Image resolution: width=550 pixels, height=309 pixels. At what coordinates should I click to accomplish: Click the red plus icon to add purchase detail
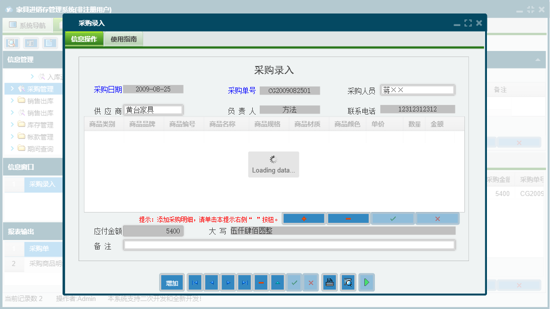[303, 218]
